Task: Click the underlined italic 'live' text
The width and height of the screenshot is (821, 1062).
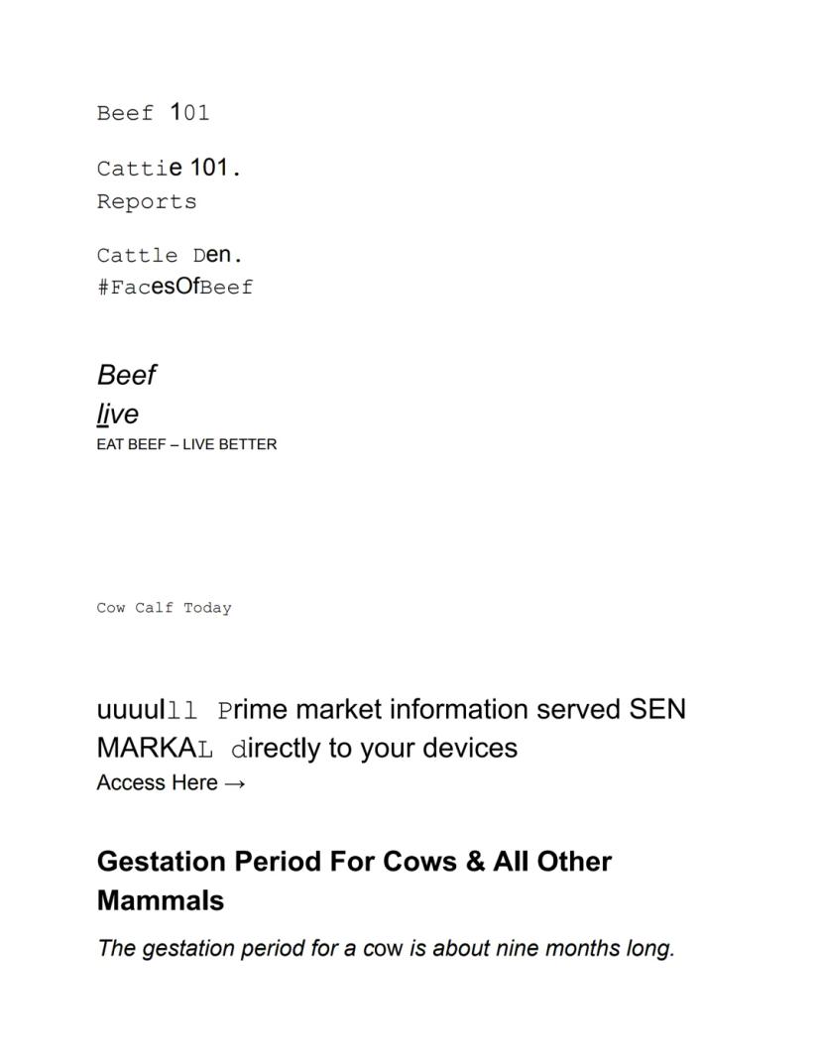Action: (x=117, y=413)
